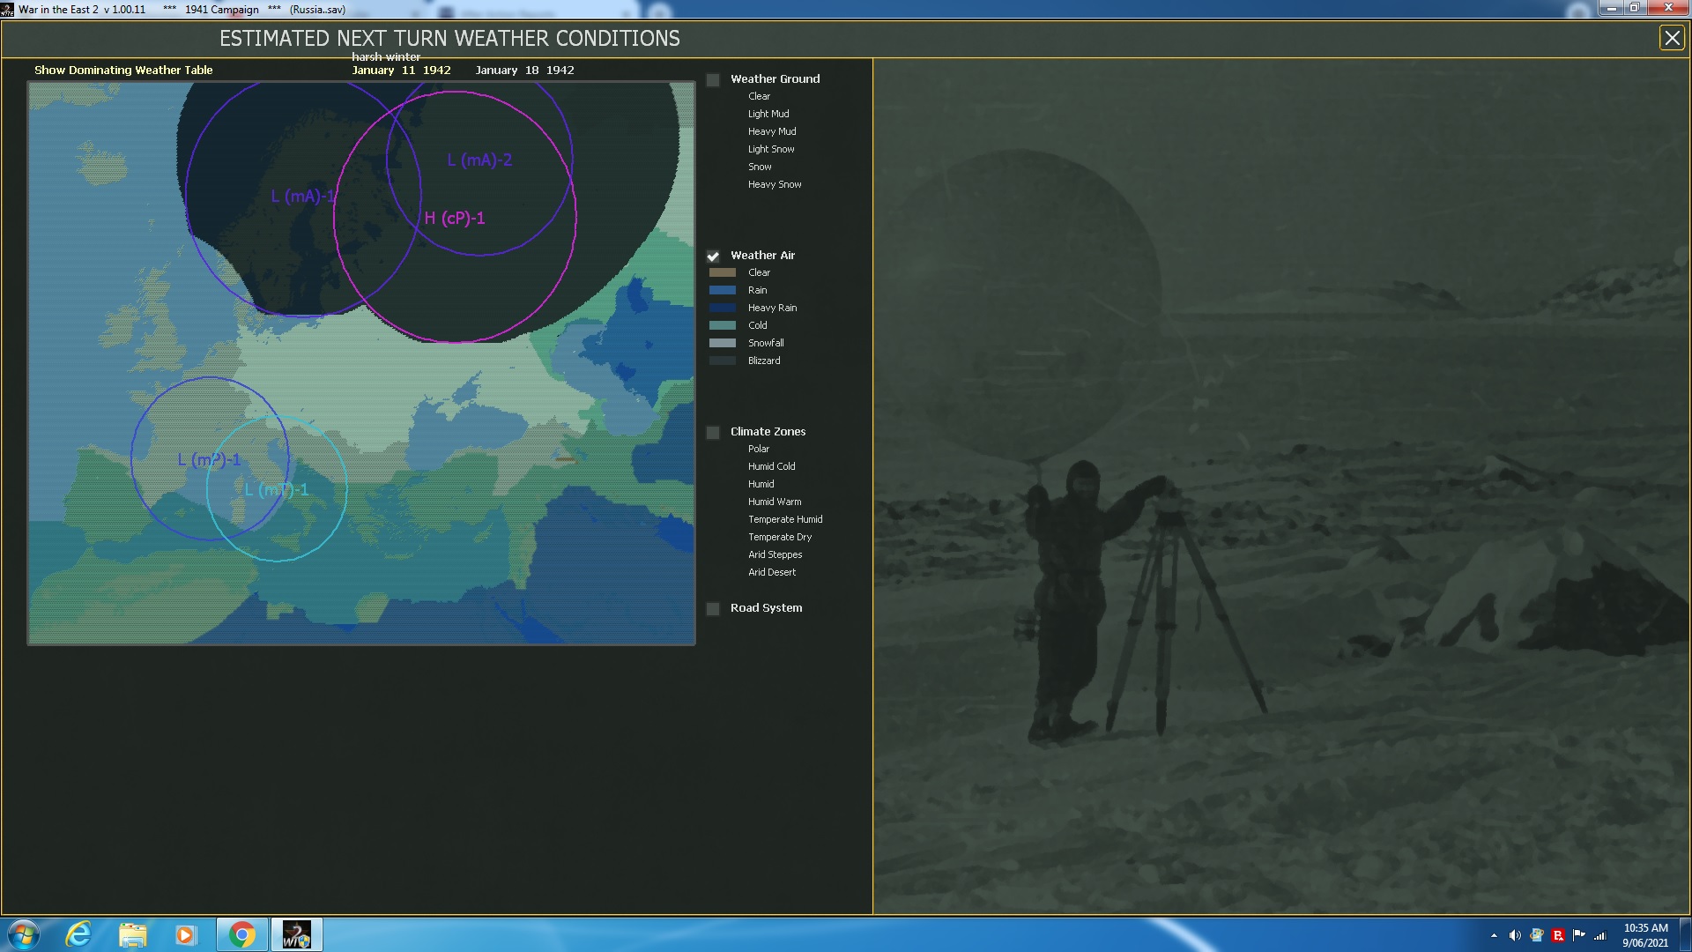Click the Blizzard color swatch
This screenshot has width=1692, height=952.
point(722,361)
